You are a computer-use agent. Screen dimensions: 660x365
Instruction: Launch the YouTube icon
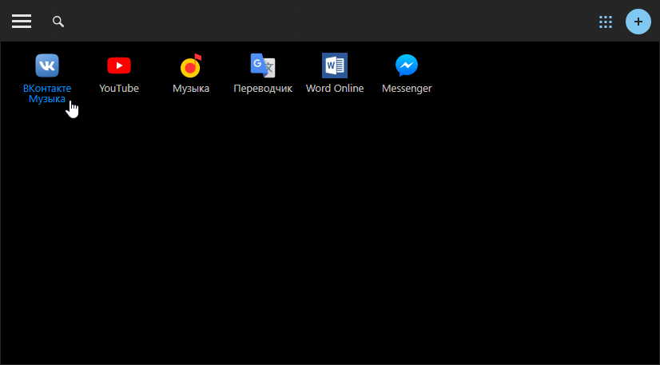click(119, 65)
